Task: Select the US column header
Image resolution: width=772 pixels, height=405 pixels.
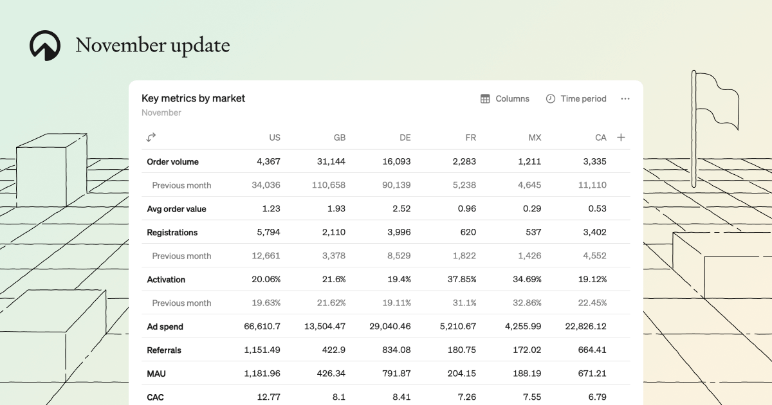Action: [x=274, y=138]
